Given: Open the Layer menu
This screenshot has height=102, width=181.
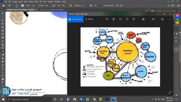Looking at the screenshot, I should tap(21, 2).
